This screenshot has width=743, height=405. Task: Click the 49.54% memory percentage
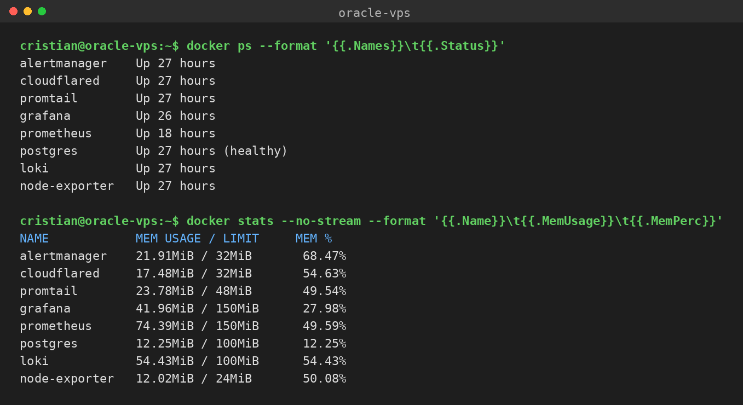click(x=324, y=291)
